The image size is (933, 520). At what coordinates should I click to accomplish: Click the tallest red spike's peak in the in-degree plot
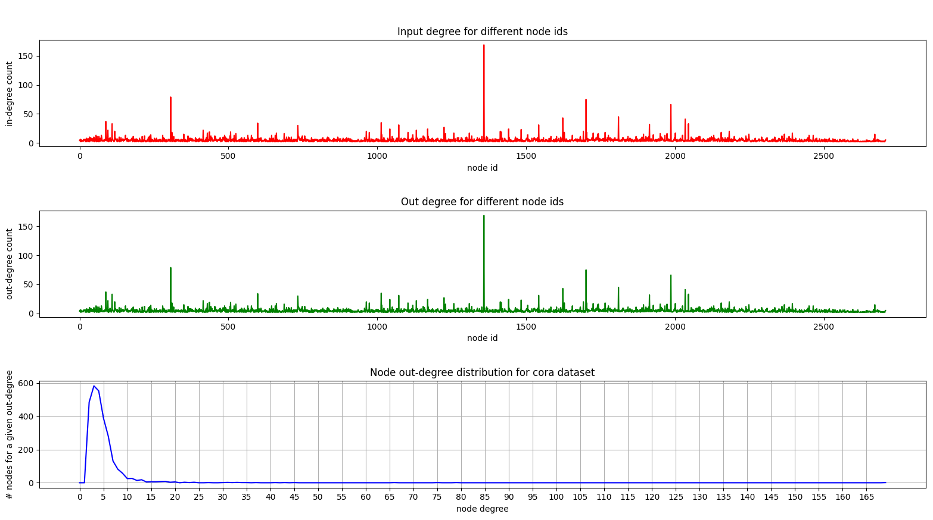484,45
